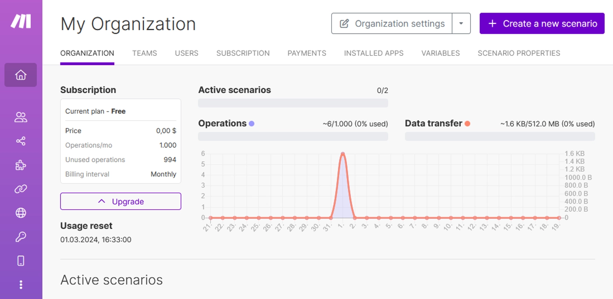Expand the Upgrade plan button

point(120,202)
